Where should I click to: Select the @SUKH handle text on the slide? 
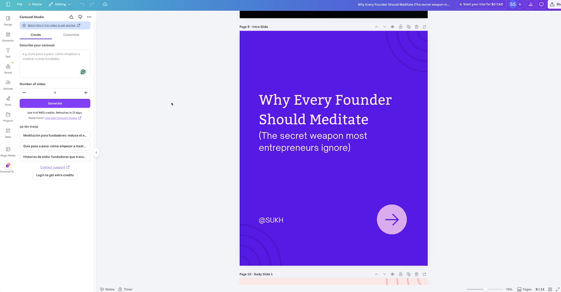271,220
